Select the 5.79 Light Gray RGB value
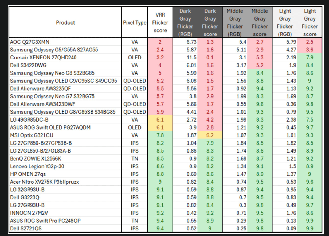 [285, 42]
